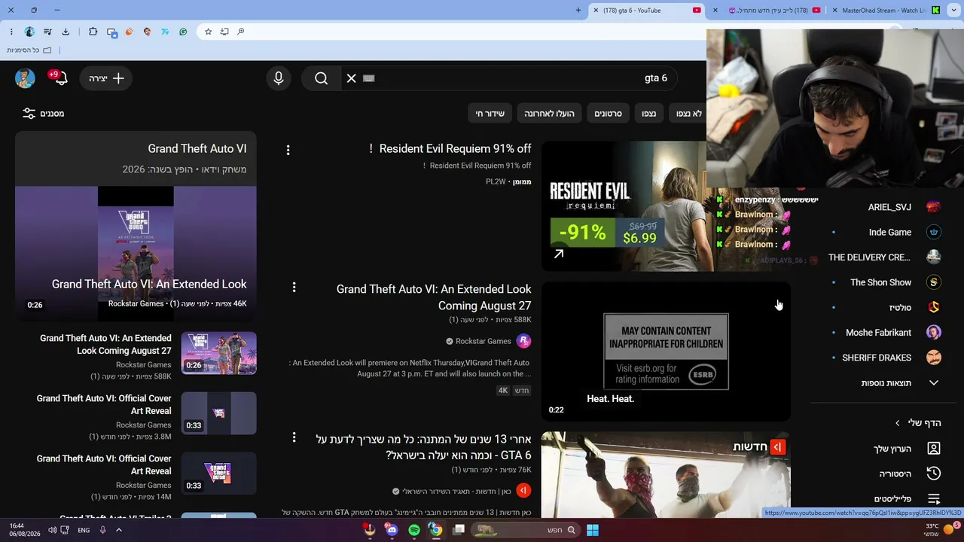Open Discord from the taskbar
The image size is (964, 542).
click(x=392, y=530)
